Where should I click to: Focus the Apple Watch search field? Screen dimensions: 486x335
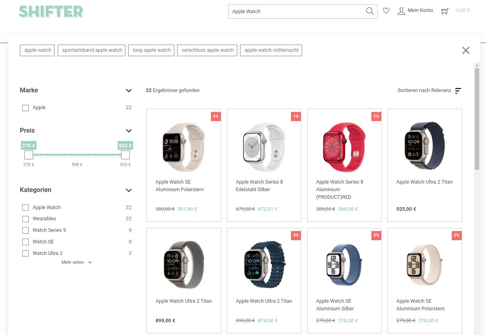pos(297,12)
